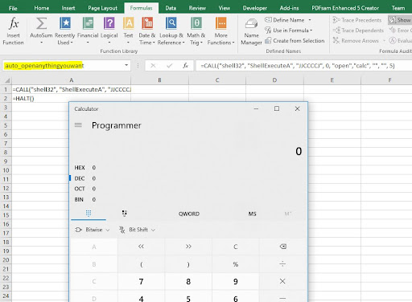
Task: Expand the Define Name dropdown arrow
Action: pyautogui.click(x=310, y=20)
